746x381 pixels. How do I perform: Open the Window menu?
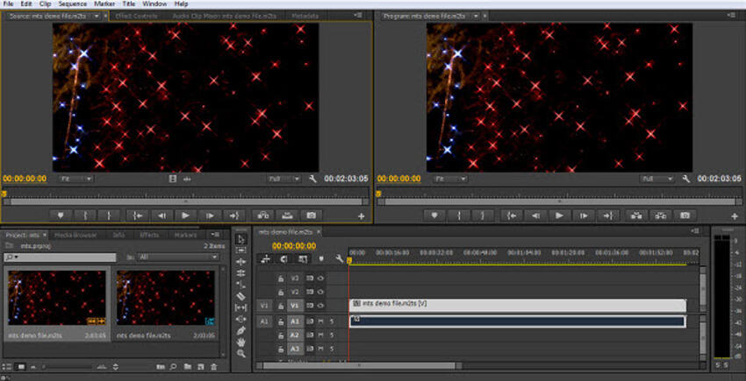coord(154,4)
